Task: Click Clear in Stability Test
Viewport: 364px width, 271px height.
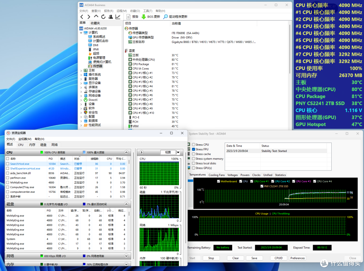Action: tap(235, 258)
